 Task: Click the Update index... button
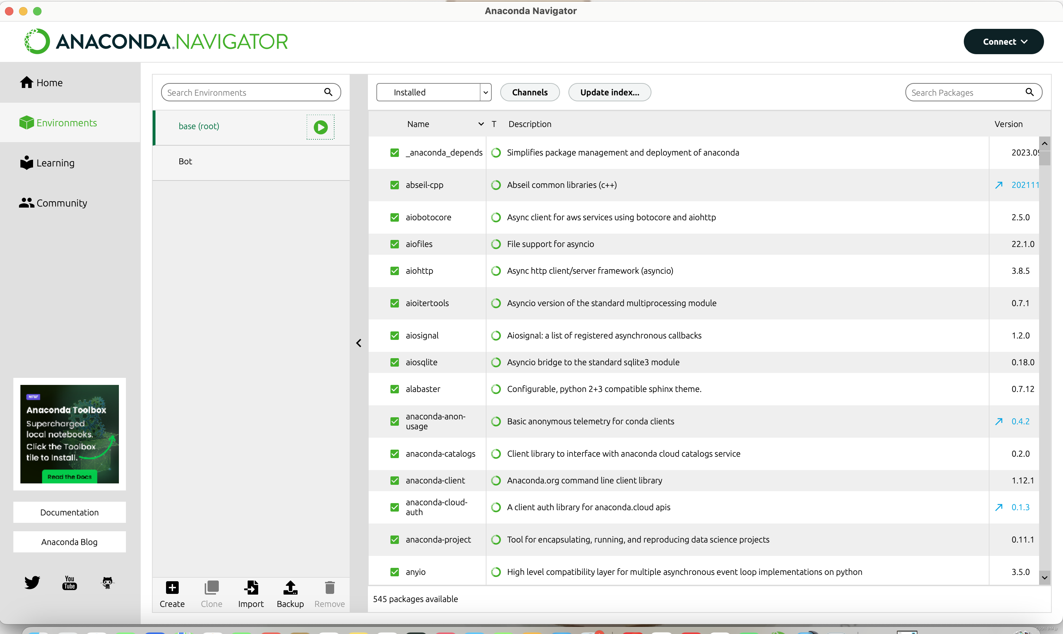coord(610,92)
